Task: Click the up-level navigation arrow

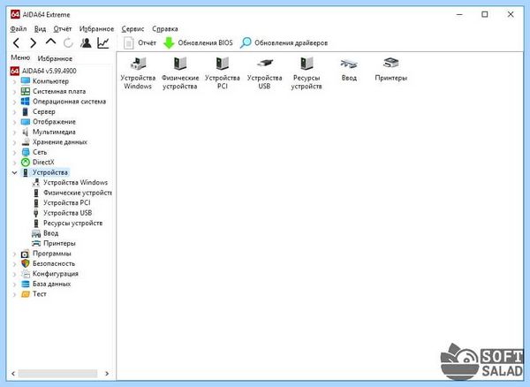Action: coord(50,42)
